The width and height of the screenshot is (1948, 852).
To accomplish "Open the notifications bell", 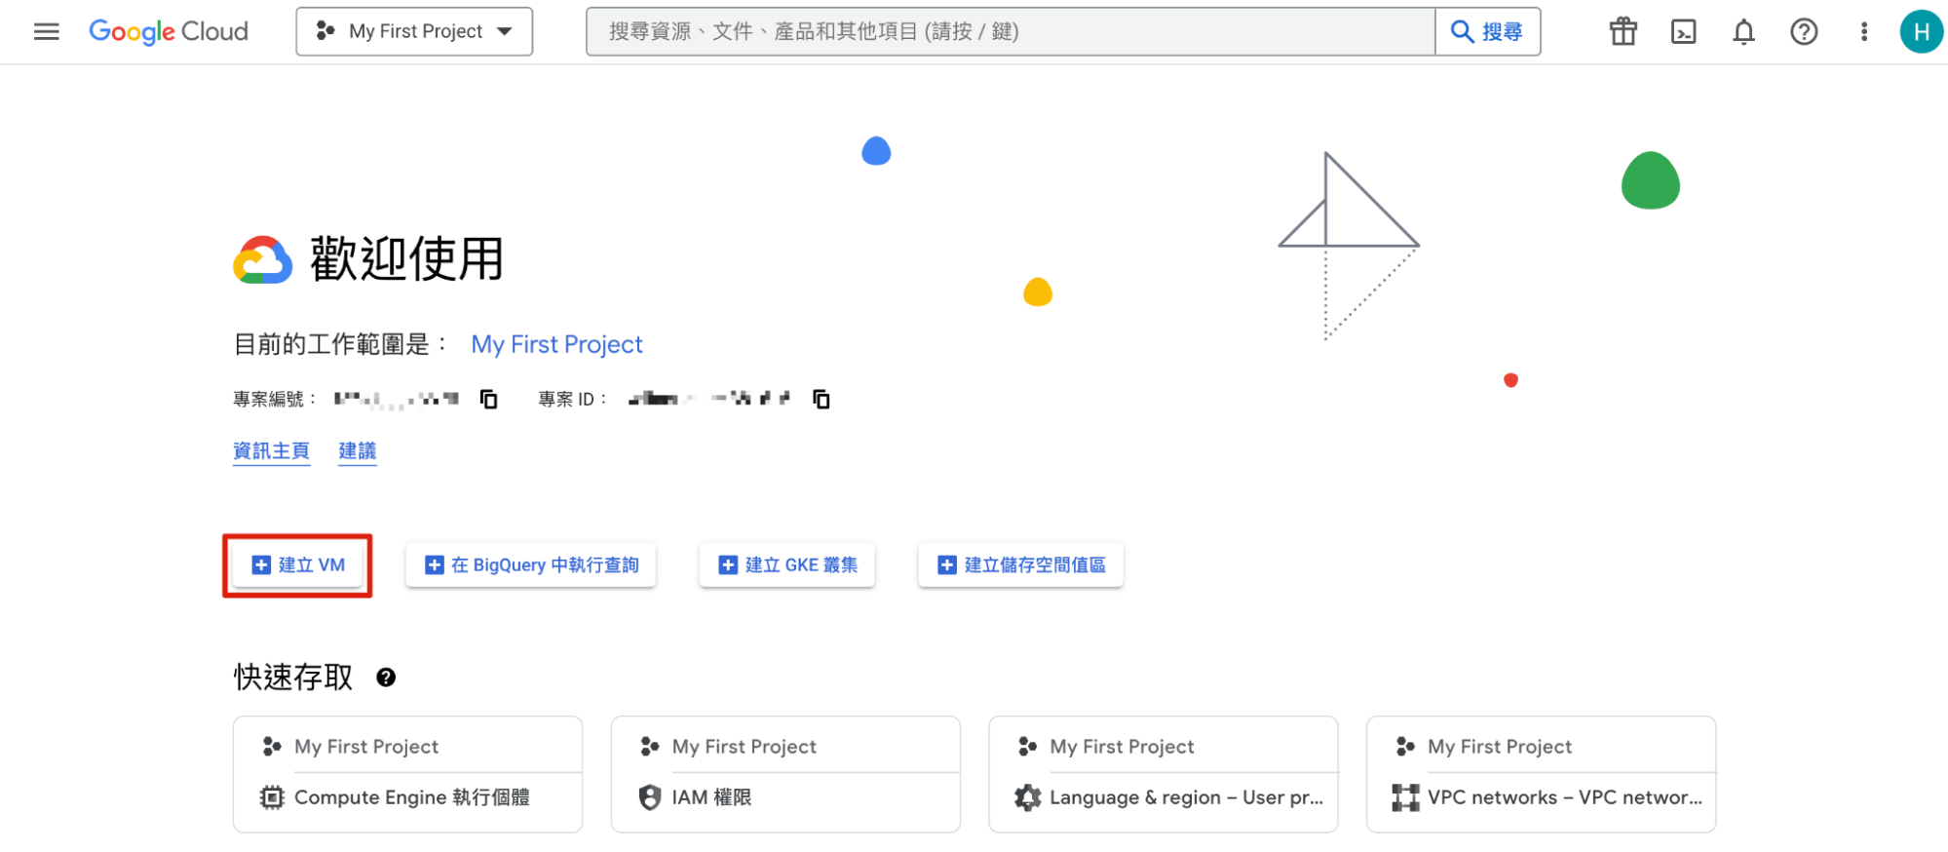I will coord(1743,31).
